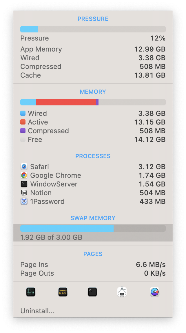
Task: Launch the Console app icon
Action: 63,292
